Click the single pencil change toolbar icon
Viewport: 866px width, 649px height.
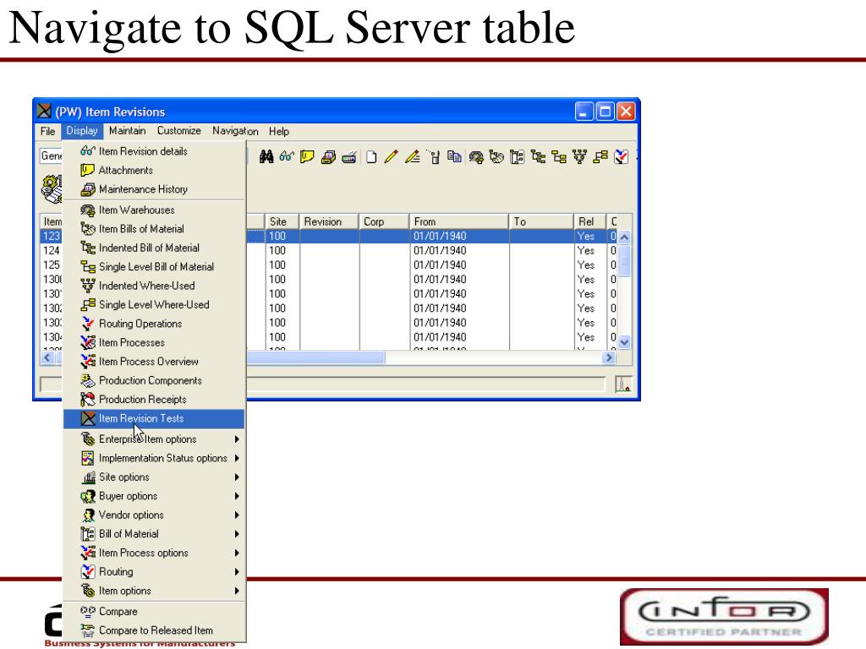(391, 157)
